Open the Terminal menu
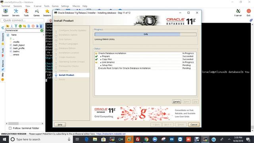The height and width of the screenshot is (143, 254). pos(6,6)
